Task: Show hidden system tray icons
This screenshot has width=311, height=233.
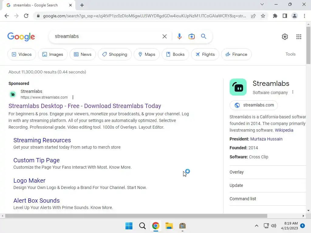Action: pos(256,226)
